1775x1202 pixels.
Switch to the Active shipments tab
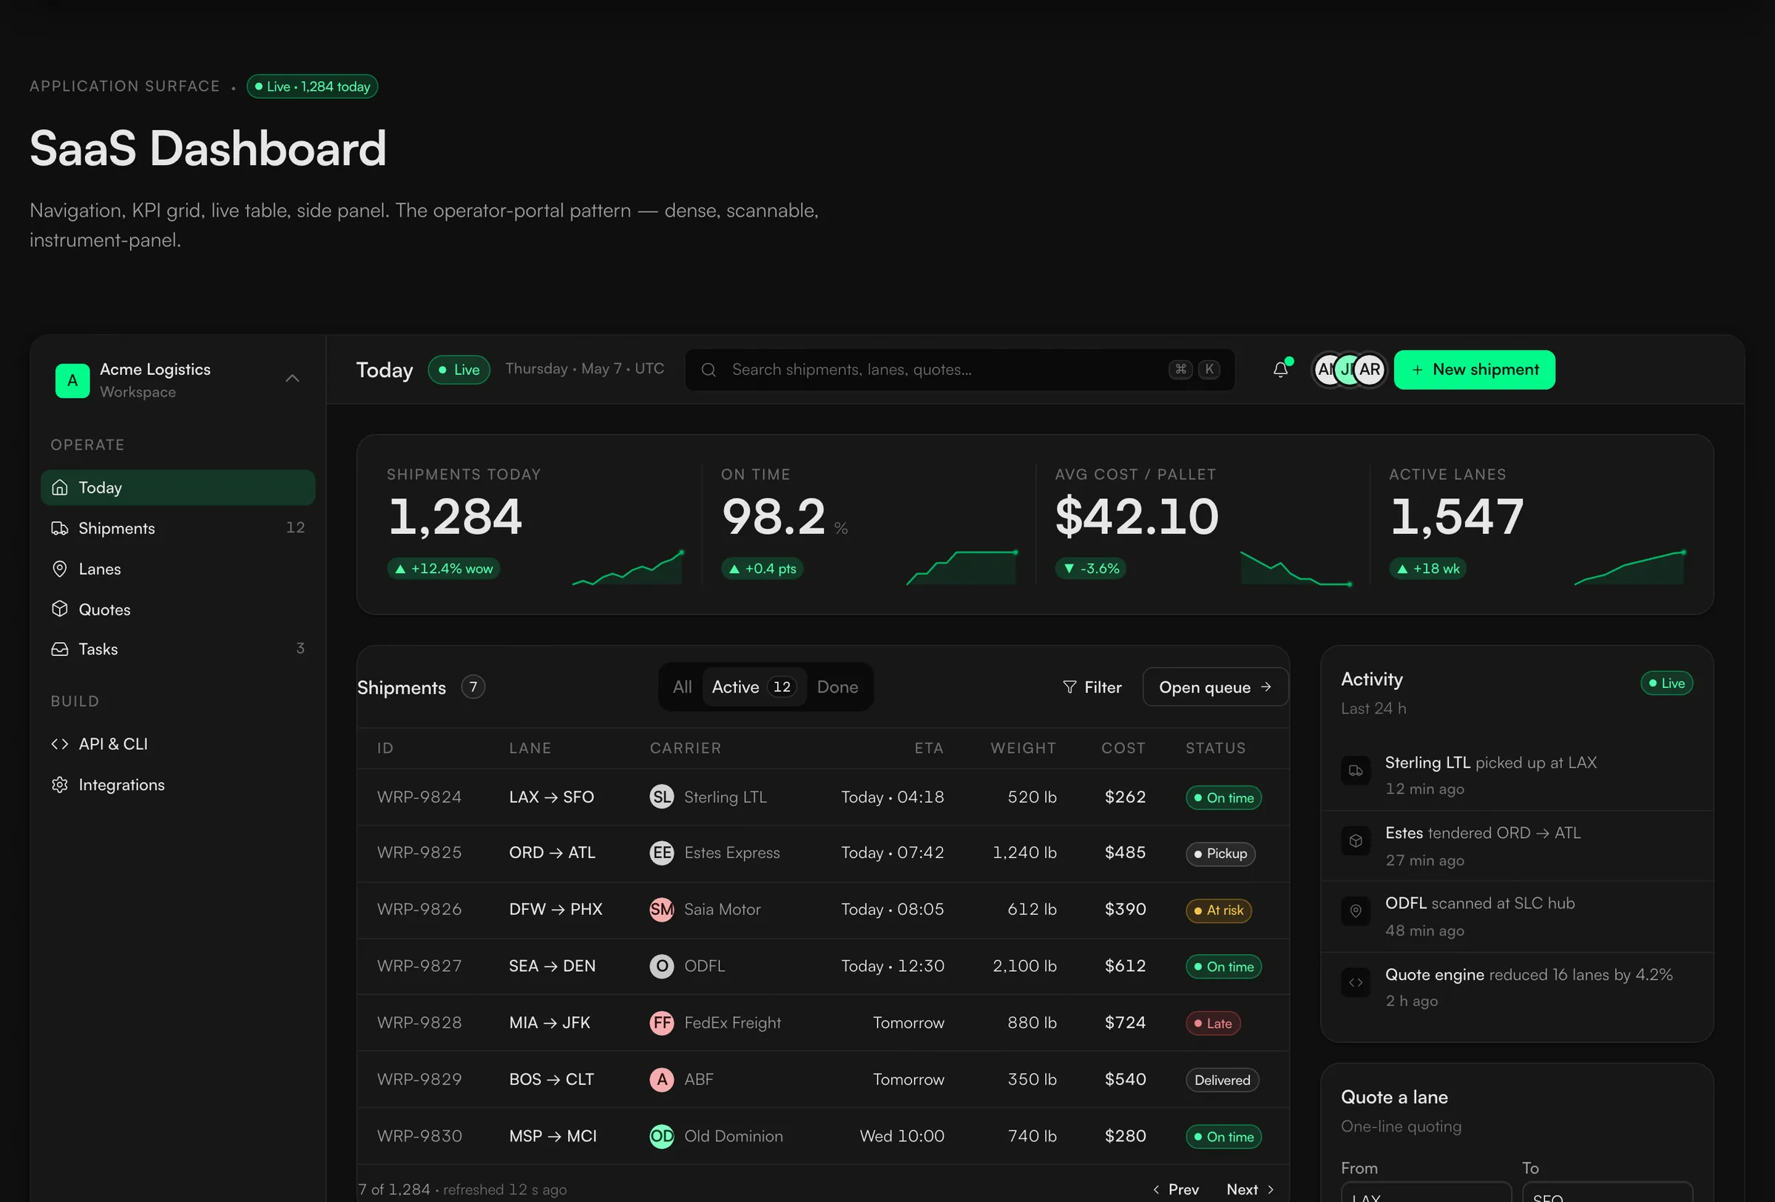(x=754, y=686)
